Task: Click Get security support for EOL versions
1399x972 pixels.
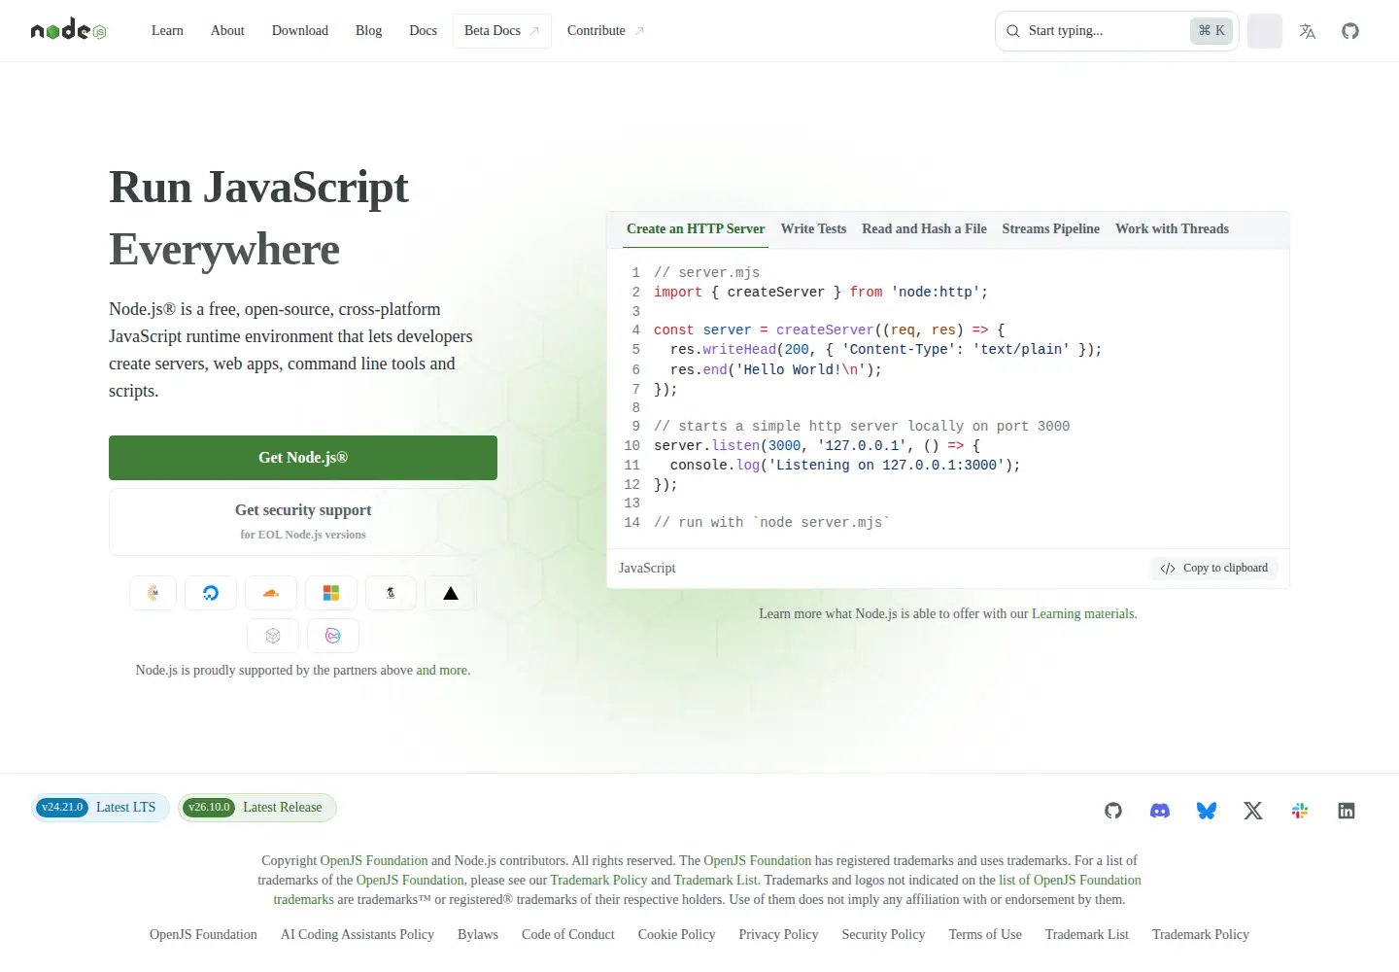Action: point(303,522)
